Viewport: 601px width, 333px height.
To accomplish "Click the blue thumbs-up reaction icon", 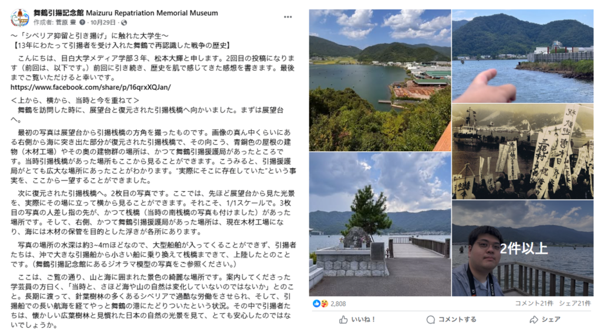I will pos(316,304).
